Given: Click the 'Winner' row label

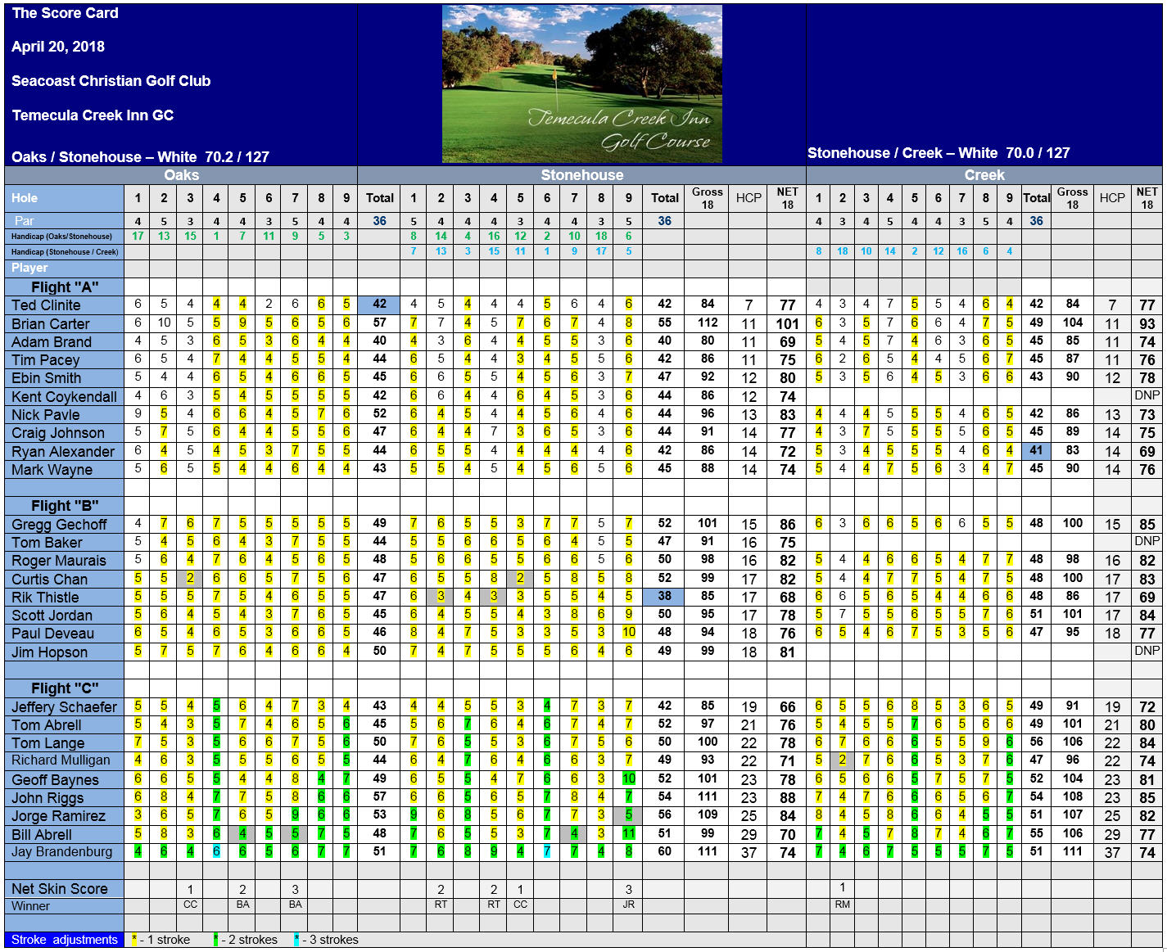Looking at the screenshot, I should click(x=30, y=906).
